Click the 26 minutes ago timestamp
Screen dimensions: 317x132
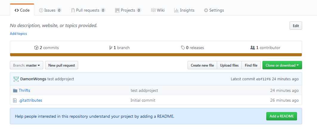click(x=284, y=100)
